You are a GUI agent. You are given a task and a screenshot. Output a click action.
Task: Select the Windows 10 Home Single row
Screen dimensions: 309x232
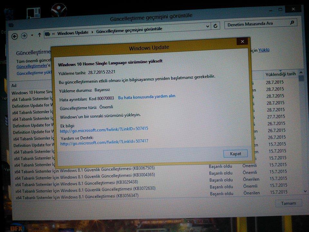32,92
